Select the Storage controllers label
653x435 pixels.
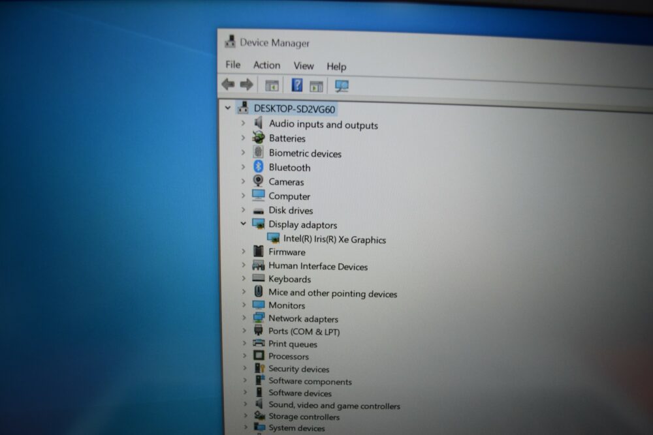point(304,416)
